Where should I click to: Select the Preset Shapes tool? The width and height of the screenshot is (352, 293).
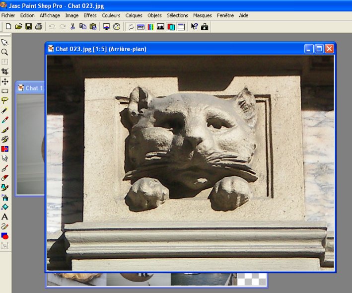[x=4, y=236]
